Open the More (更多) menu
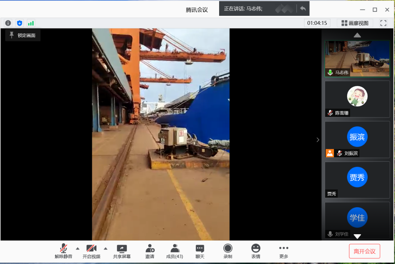The width and height of the screenshot is (395, 264). click(284, 251)
